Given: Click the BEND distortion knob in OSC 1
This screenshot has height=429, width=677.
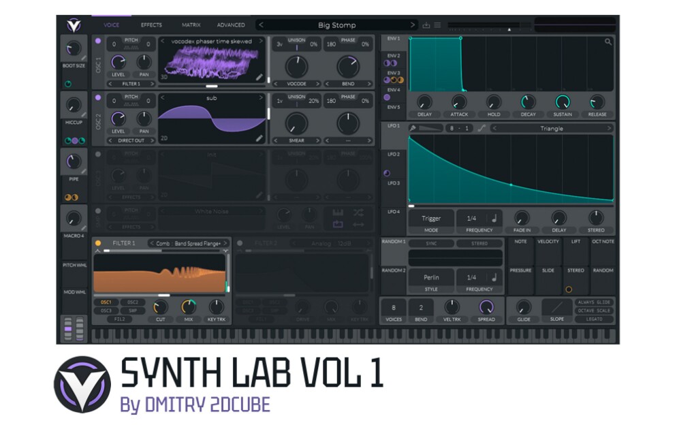Looking at the screenshot, I should click(348, 67).
